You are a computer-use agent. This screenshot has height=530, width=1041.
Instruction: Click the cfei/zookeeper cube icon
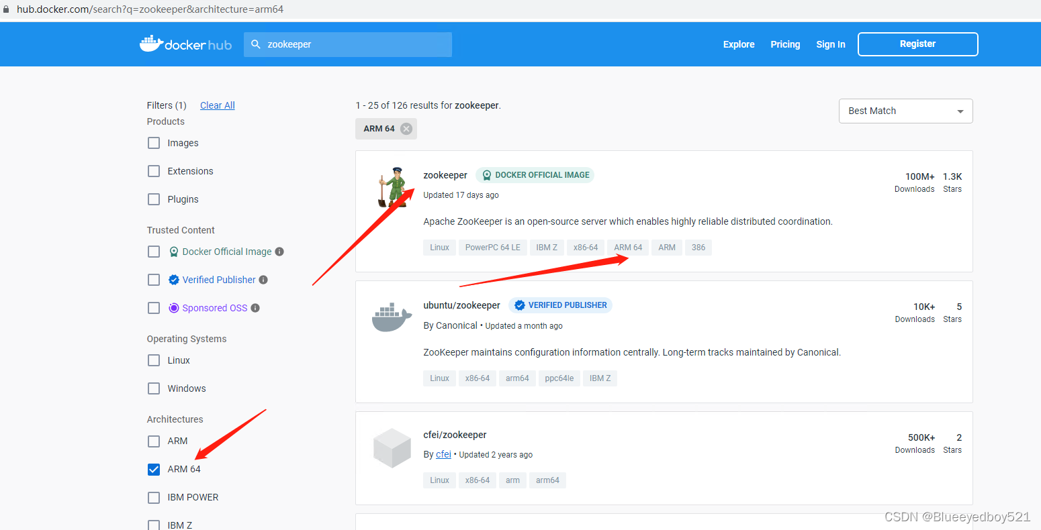pyautogui.click(x=392, y=447)
